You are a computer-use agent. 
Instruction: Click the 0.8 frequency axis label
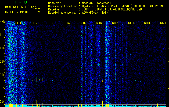tap(2, 75)
